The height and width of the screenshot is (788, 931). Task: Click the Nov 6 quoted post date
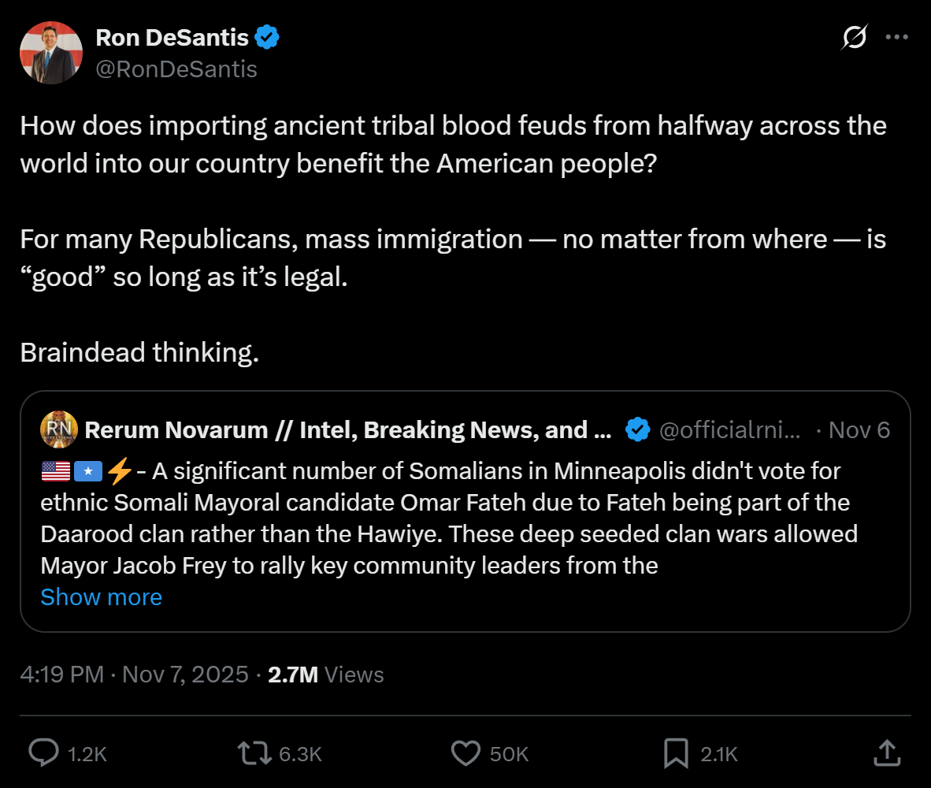click(x=859, y=430)
